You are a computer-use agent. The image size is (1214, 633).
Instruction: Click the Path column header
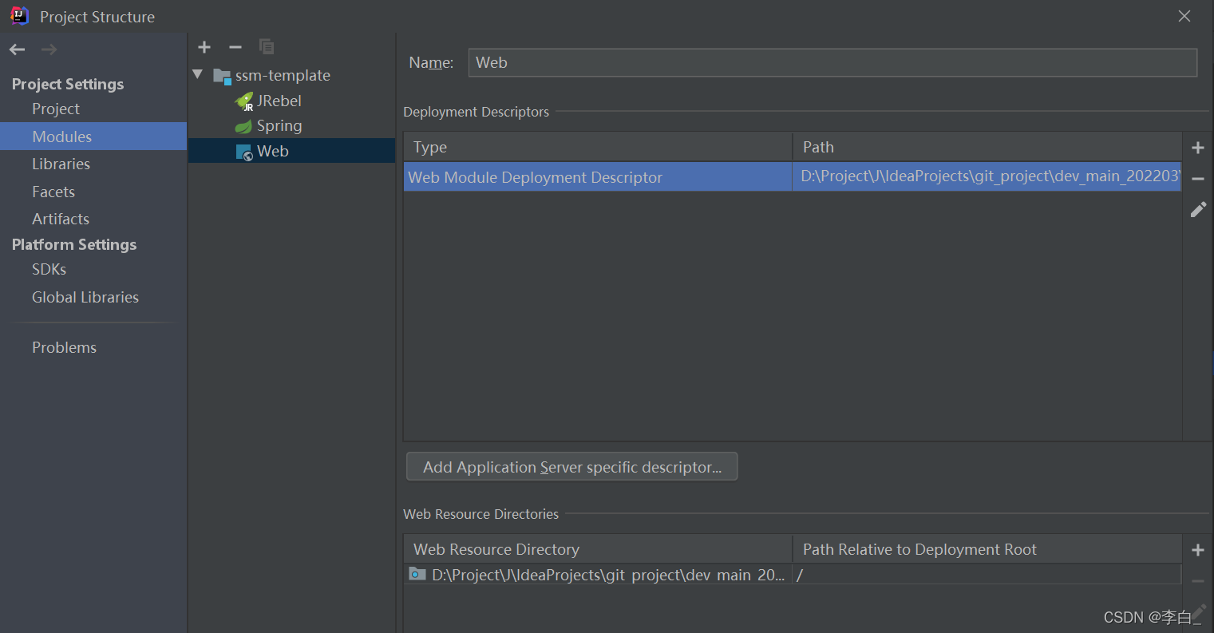pyautogui.click(x=987, y=147)
